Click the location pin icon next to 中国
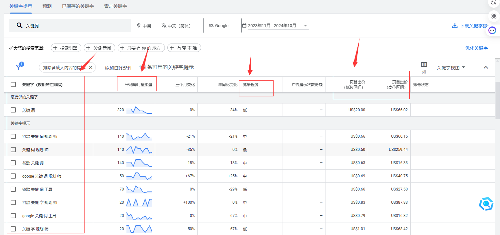 point(139,25)
